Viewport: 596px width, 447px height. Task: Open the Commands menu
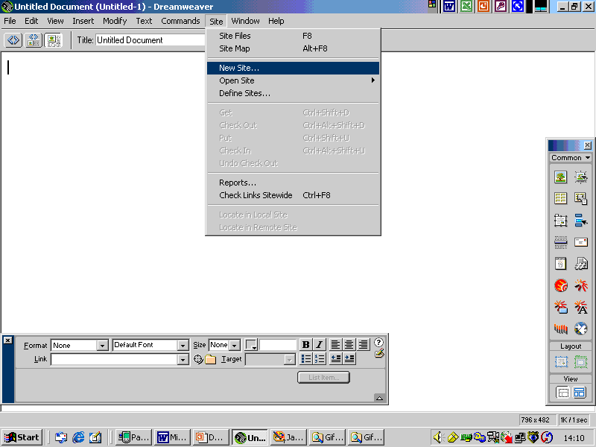click(x=180, y=21)
